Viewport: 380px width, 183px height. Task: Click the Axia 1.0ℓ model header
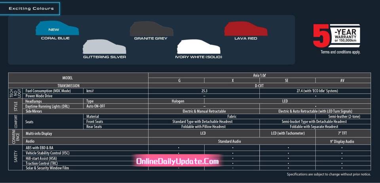(260, 75)
